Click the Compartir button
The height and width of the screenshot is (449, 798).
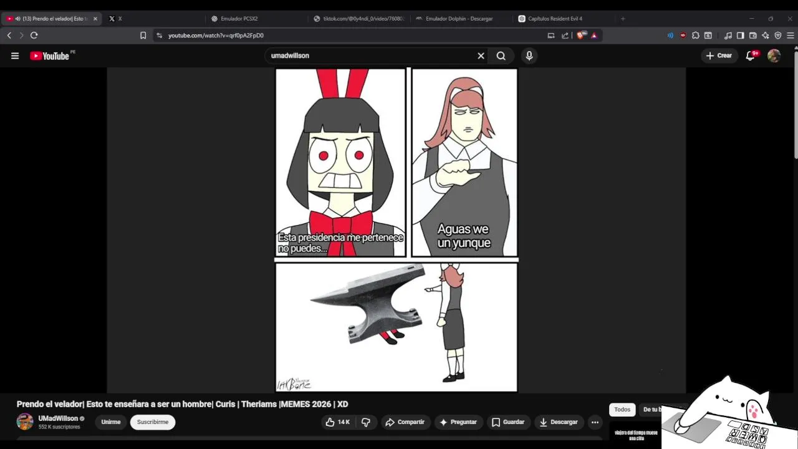coord(405,422)
